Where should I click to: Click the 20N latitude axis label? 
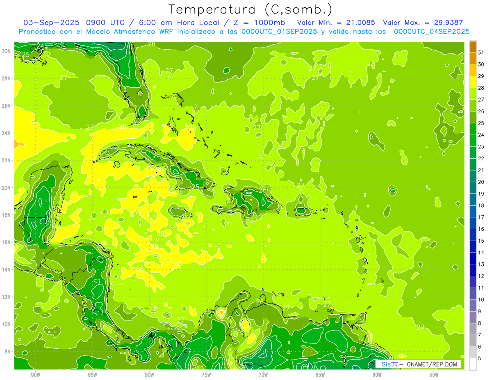click(6, 188)
